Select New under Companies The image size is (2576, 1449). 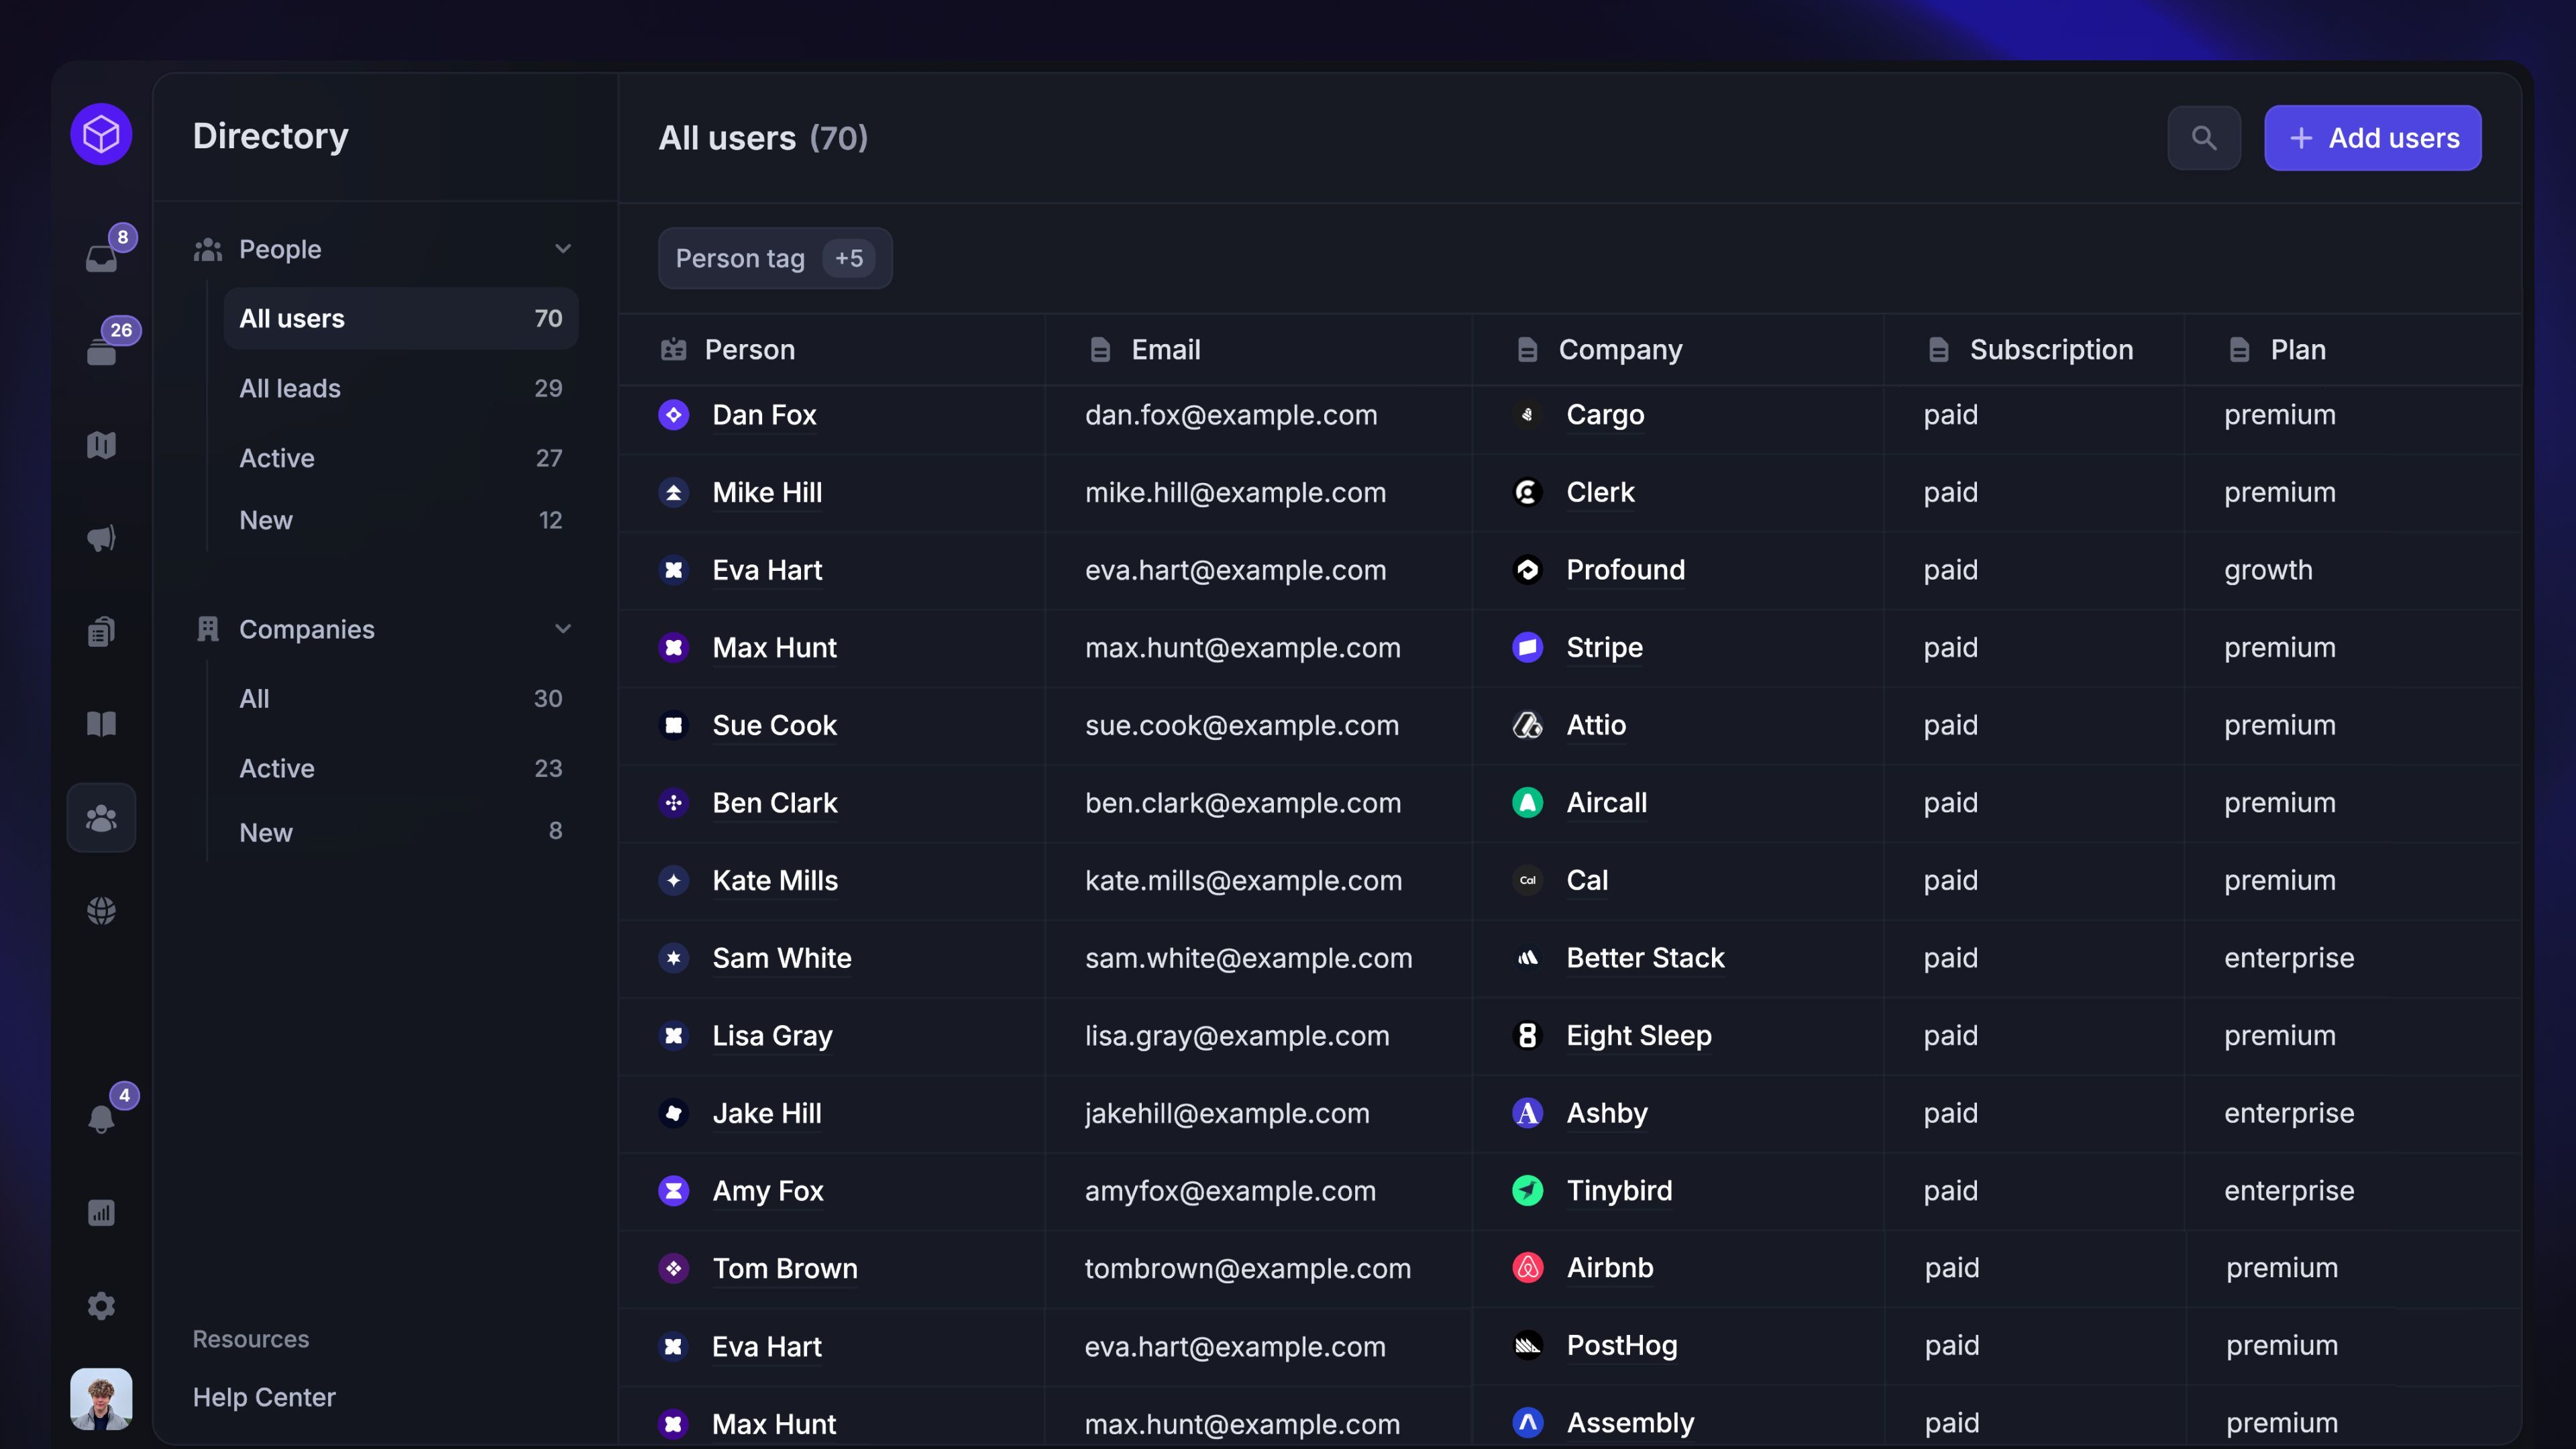tap(401, 832)
